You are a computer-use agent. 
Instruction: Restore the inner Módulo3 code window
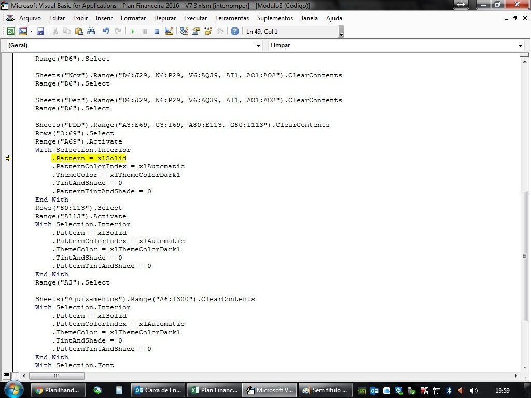515,18
